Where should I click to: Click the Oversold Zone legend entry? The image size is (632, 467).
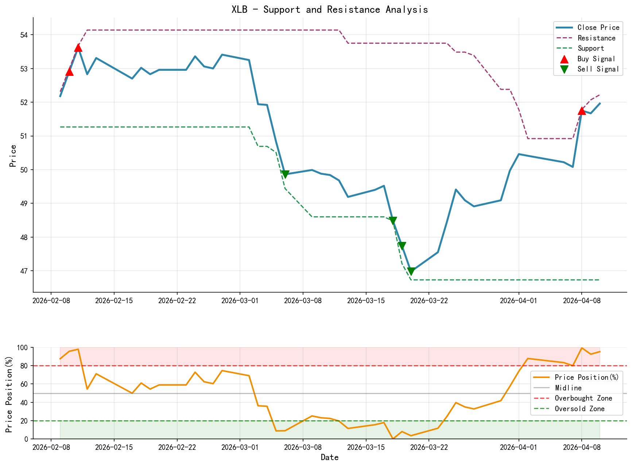coord(569,409)
